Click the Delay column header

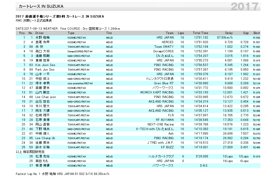(x=229, y=33)
